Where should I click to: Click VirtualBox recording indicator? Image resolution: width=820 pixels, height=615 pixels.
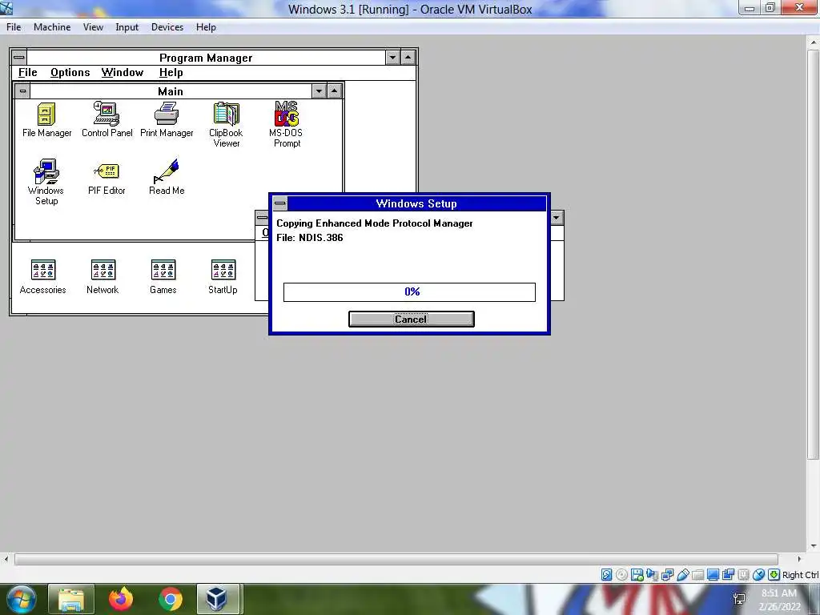click(728, 575)
